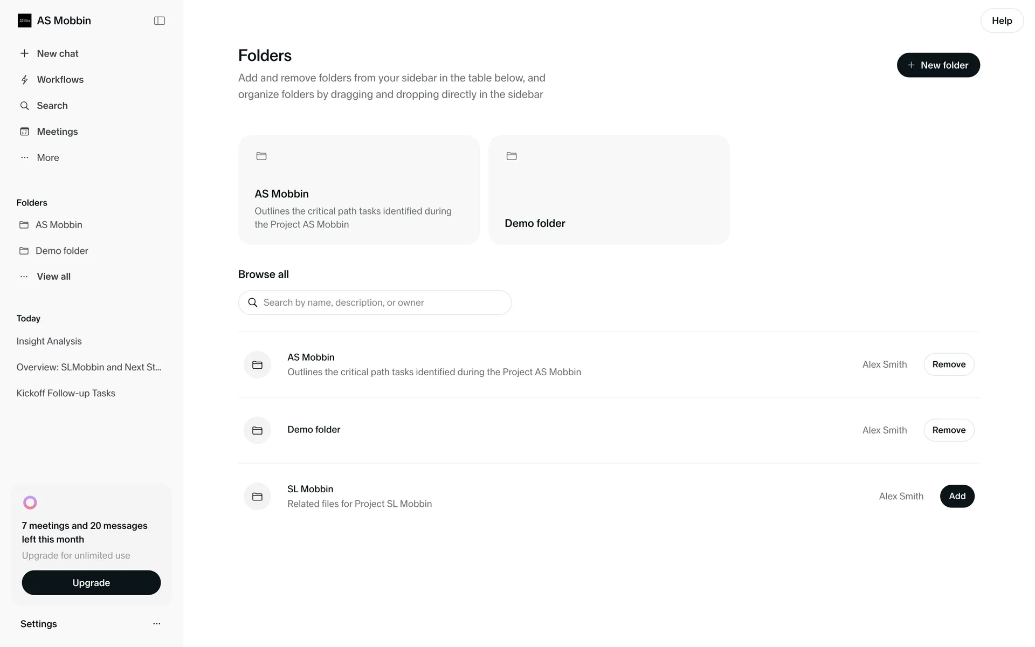Screen dimensions: 1035x647
Task: Open the Settings ellipsis options menu
Action: tap(156, 624)
